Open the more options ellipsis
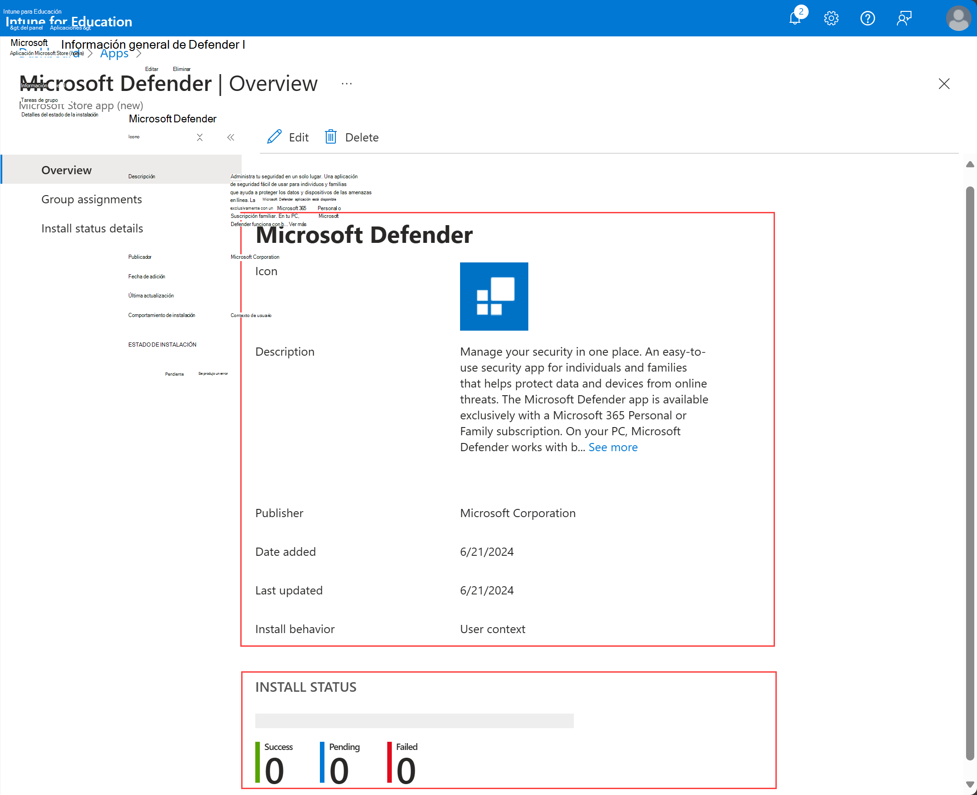Viewport: 977px width, 795px height. click(x=347, y=84)
